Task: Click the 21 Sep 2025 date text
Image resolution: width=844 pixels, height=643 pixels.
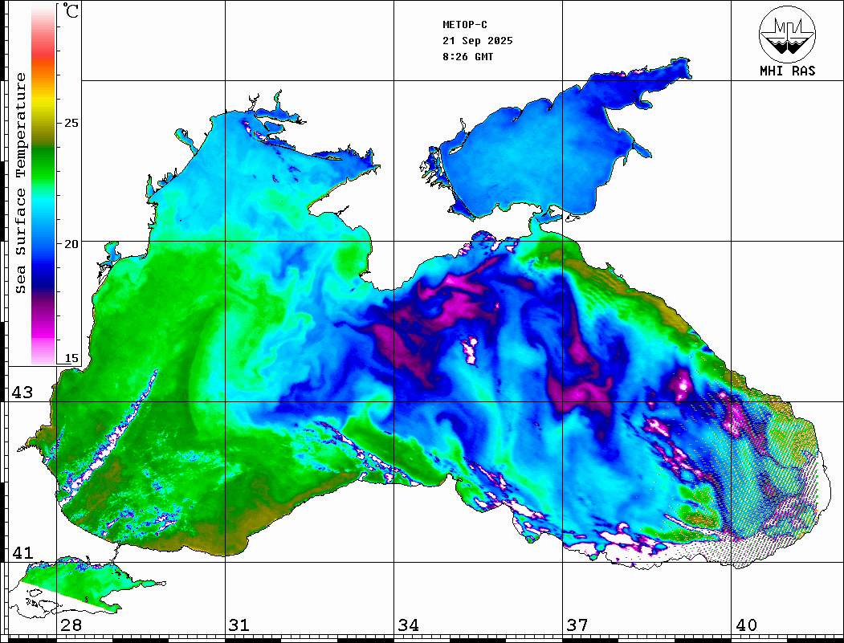Action: [x=477, y=41]
